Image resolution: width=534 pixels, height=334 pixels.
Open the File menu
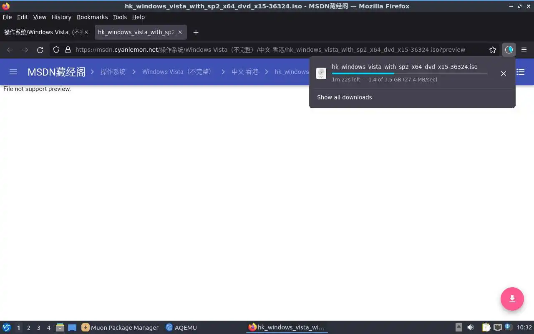tap(7, 17)
